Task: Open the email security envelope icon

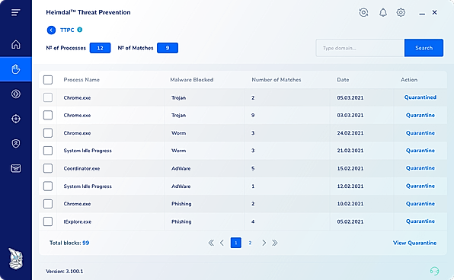Action: point(16,168)
